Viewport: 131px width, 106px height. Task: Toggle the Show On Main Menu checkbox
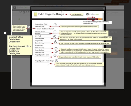[36, 29]
